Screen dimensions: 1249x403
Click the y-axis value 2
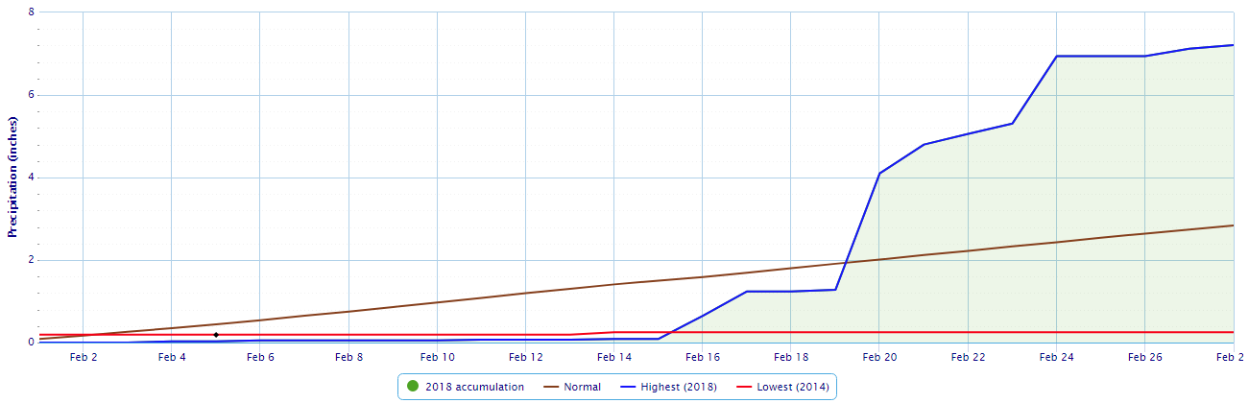click(x=32, y=260)
